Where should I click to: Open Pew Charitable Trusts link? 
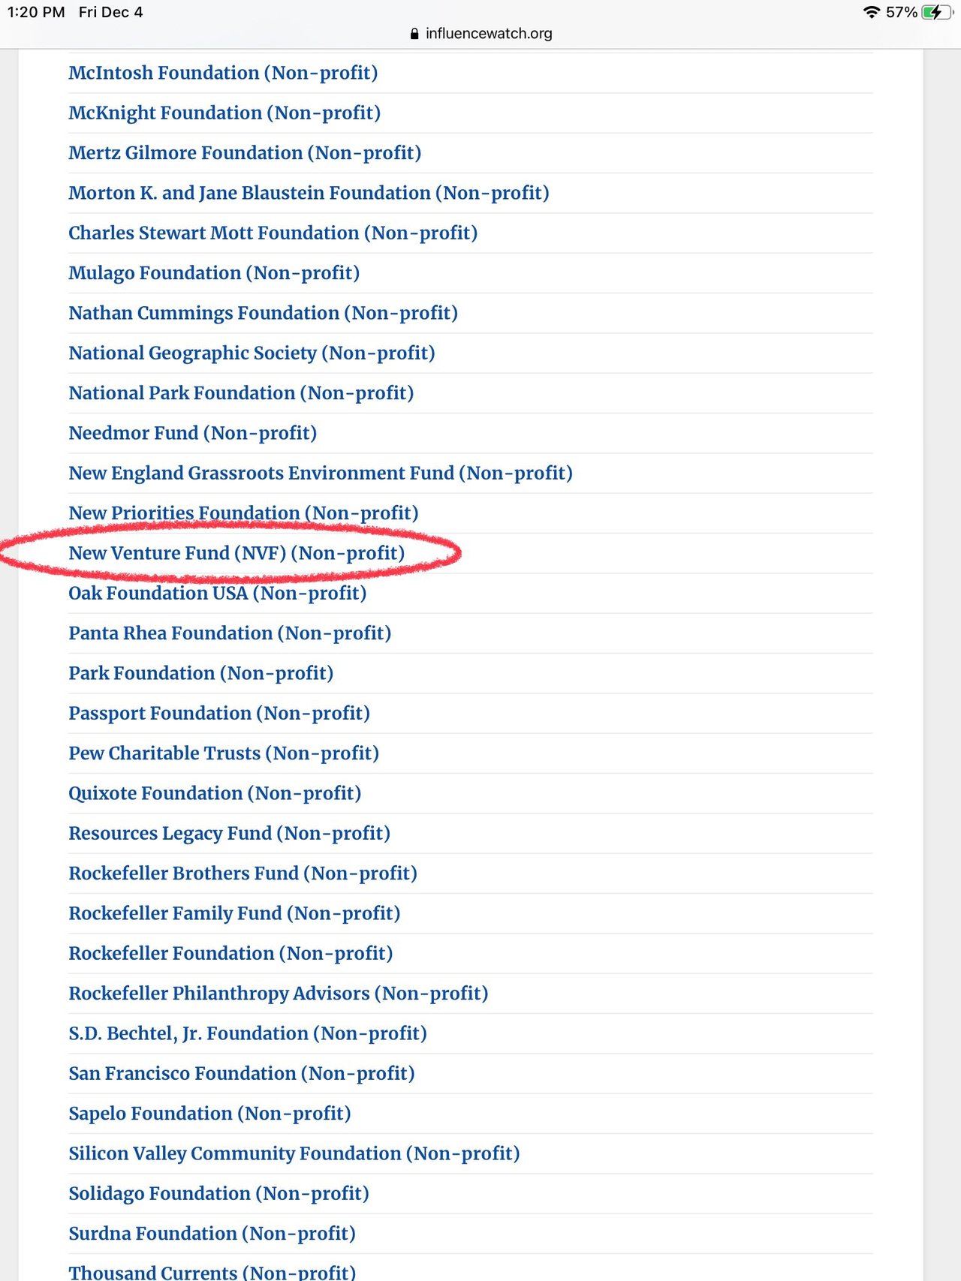click(x=224, y=753)
